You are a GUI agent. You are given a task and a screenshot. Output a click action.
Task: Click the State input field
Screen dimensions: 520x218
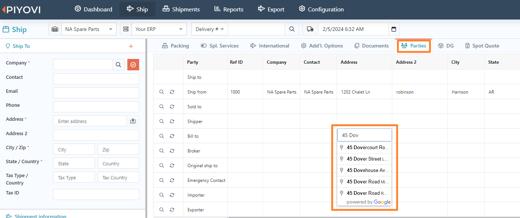tap(74, 163)
